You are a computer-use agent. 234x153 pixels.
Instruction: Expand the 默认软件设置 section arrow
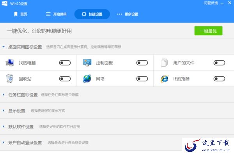(4, 127)
